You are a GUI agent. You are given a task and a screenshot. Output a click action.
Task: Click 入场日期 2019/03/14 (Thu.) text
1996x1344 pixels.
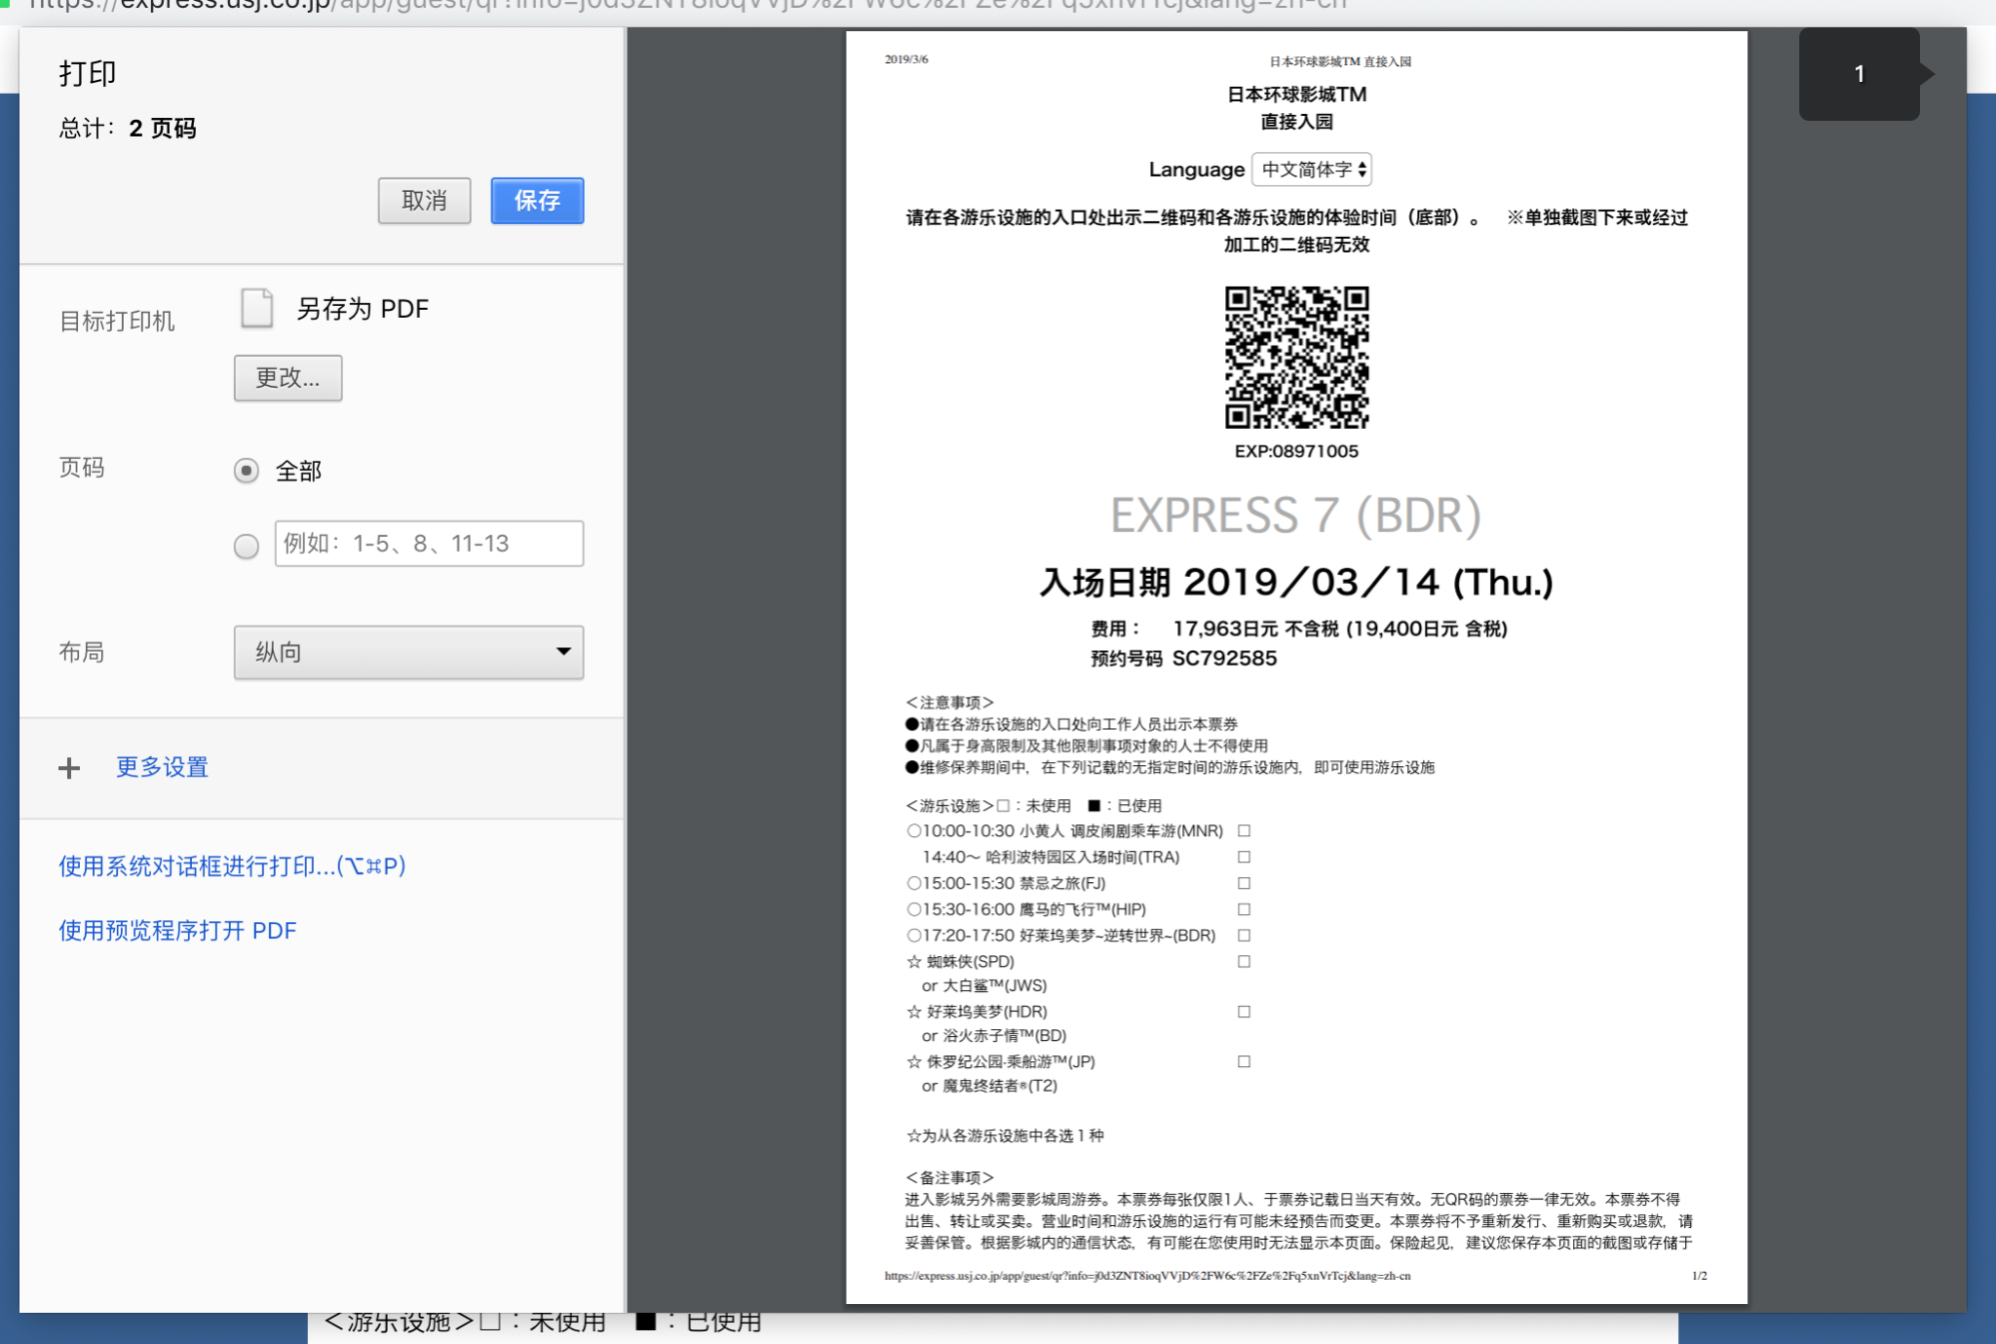[x=1296, y=583]
